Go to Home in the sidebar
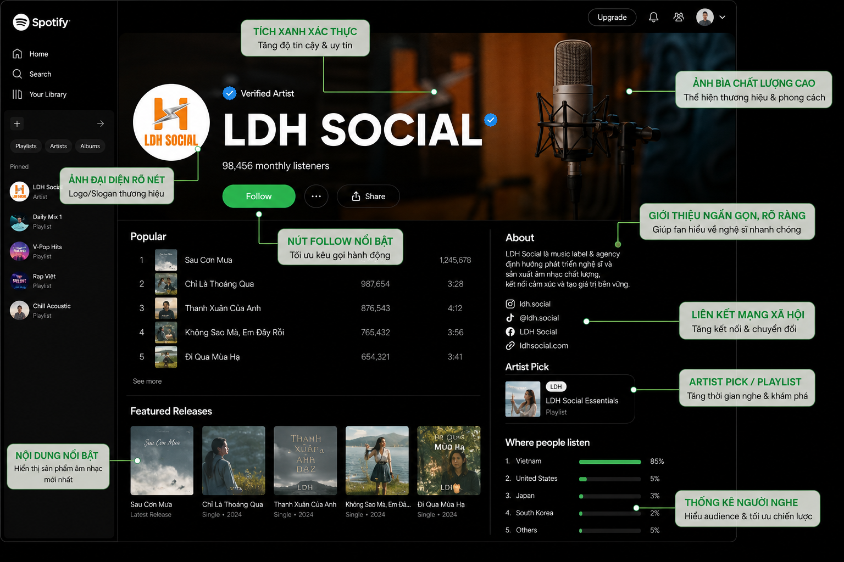The image size is (844, 562). [x=31, y=54]
